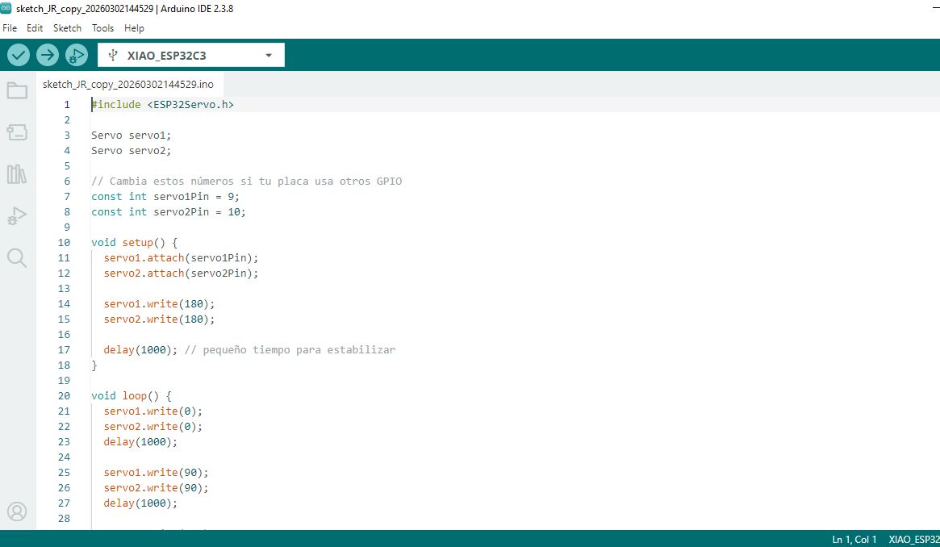Click the Upload (arrow) button
Image resolution: width=940 pixels, height=547 pixels.
[47, 54]
